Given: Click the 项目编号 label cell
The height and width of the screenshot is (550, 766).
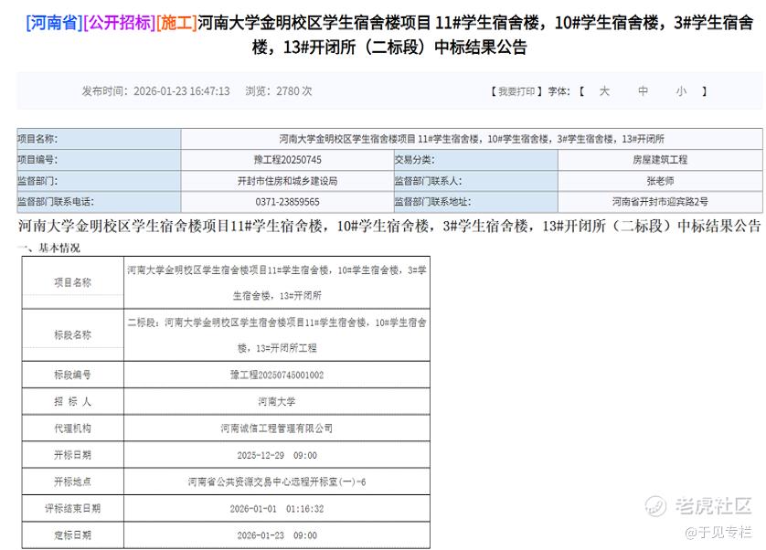Looking at the screenshot, I should pyautogui.click(x=99, y=160).
